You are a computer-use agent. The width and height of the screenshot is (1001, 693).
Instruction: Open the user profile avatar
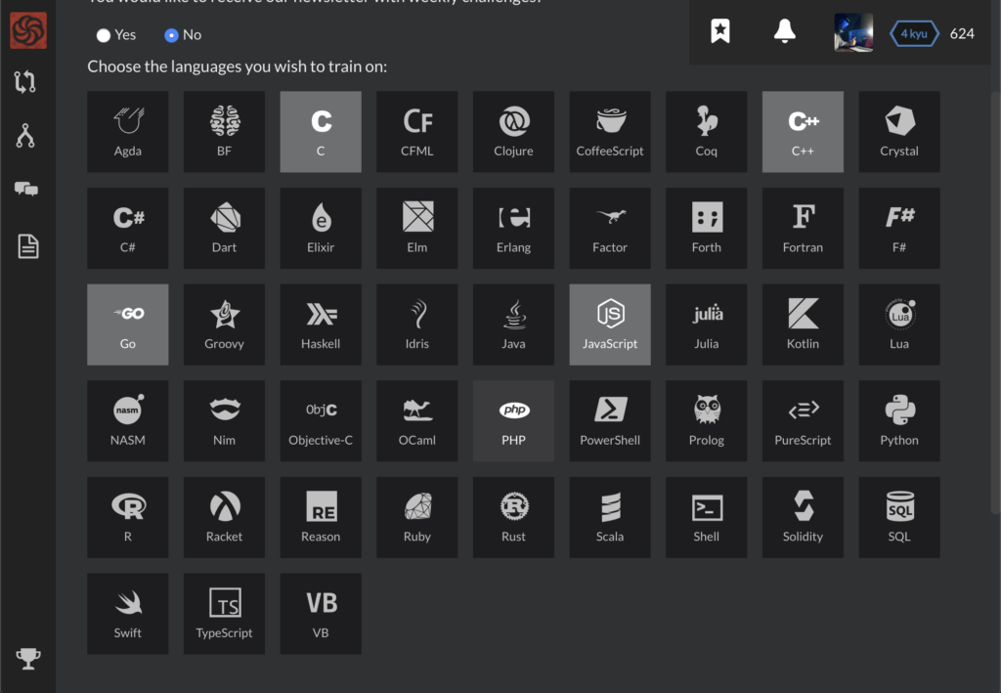point(853,32)
